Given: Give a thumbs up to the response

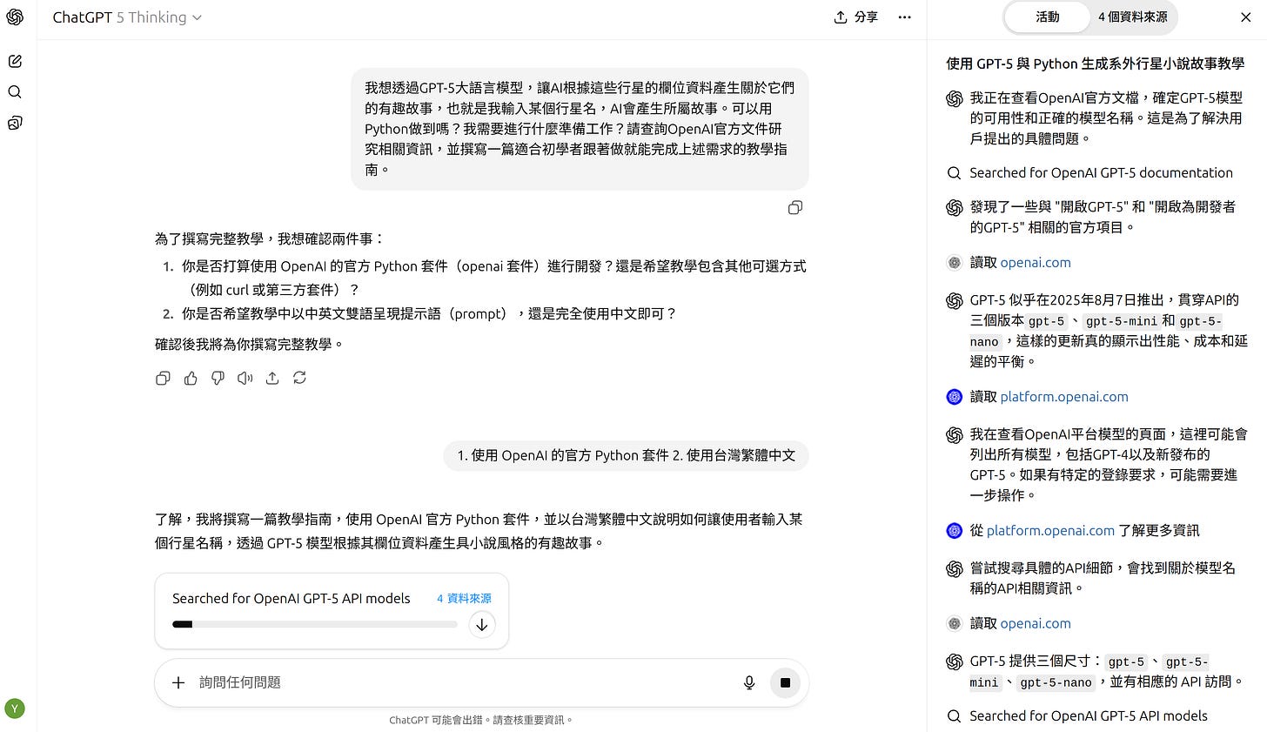Looking at the screenshot, I should pyautogui.click(x=191, y=378).
